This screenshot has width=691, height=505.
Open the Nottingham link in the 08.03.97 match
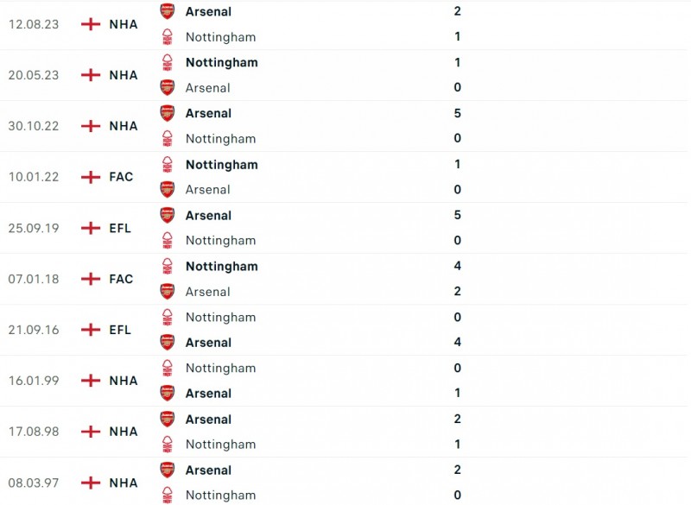pos(220,496)
